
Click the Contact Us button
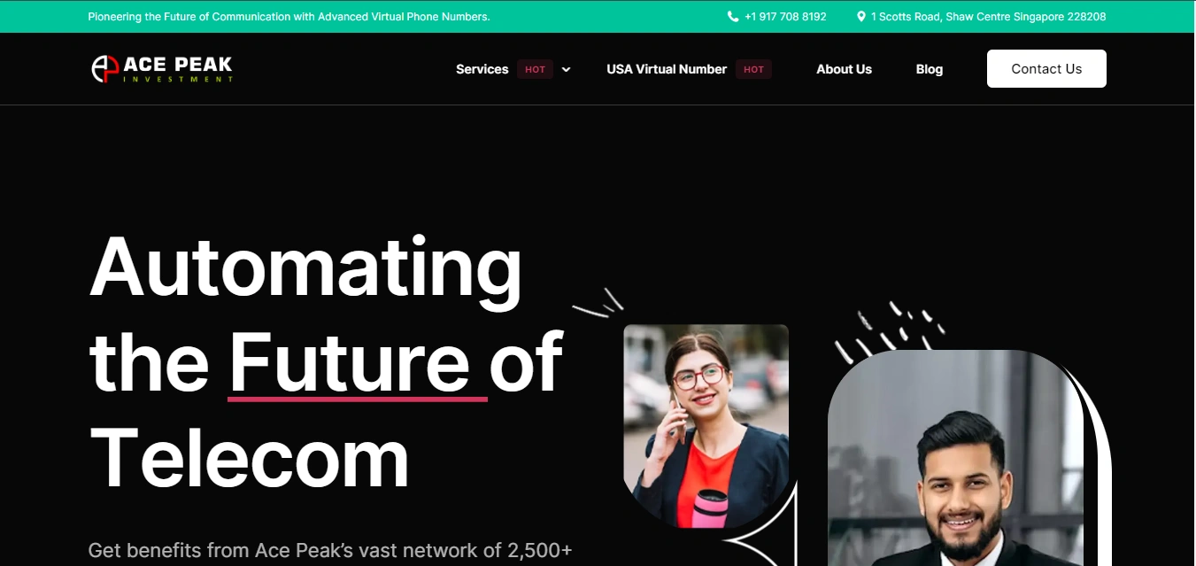tap(1046, 69)
